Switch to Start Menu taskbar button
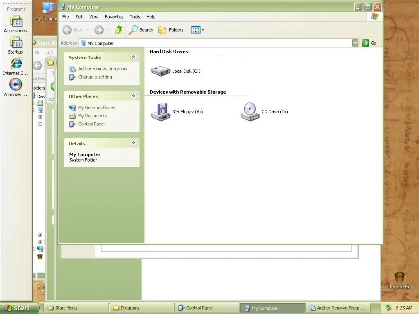The height and width of the screenshot is (314, 419). 76,308
